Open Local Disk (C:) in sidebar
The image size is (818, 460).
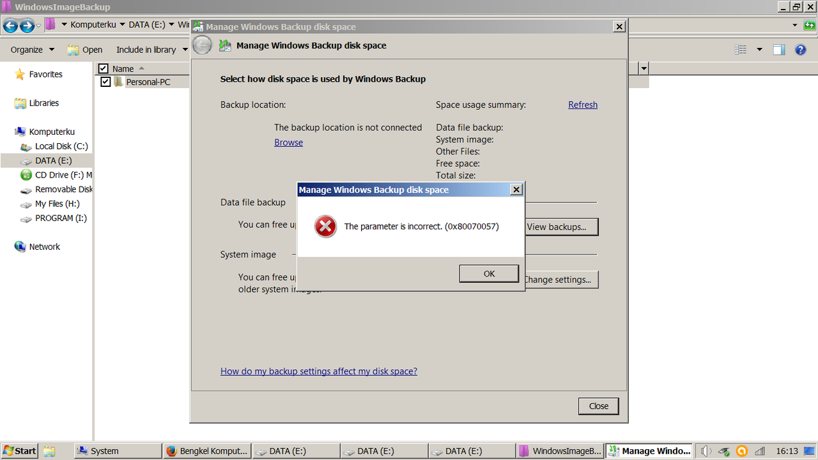(61, 146)
